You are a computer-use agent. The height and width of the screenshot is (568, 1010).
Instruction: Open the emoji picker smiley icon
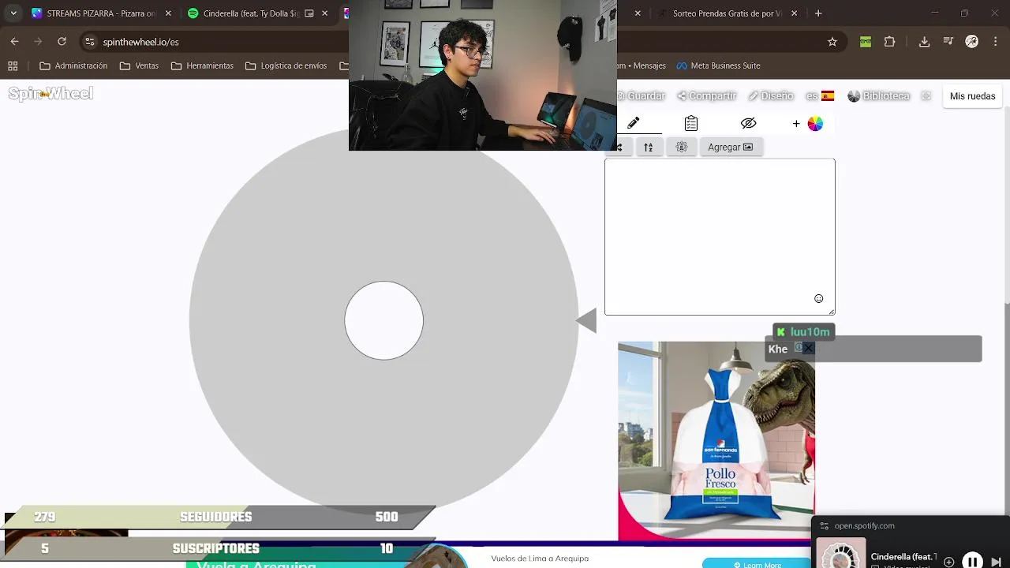coord(818,298)
